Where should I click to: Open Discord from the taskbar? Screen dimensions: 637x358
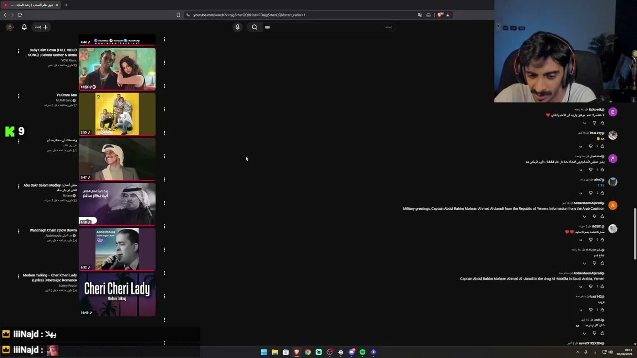[351, 352]
